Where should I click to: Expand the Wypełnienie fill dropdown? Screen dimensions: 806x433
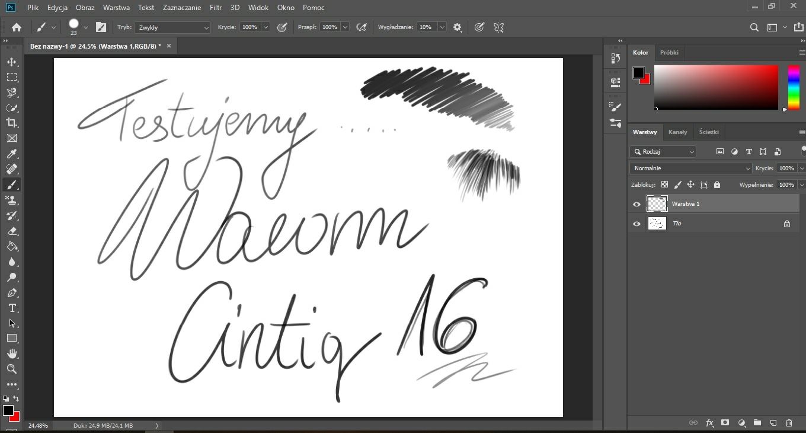(802, 185)
